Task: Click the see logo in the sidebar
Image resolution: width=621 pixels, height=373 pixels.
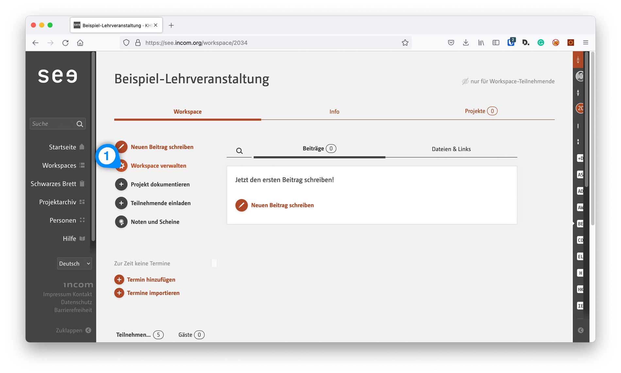Action: pyautogui.click(x=58, y=76)
